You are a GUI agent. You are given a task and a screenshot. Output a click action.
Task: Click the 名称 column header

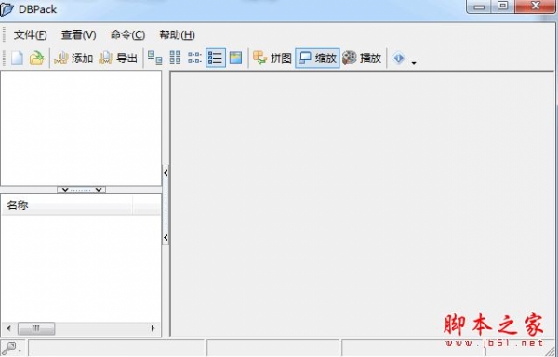click(68, 205)
